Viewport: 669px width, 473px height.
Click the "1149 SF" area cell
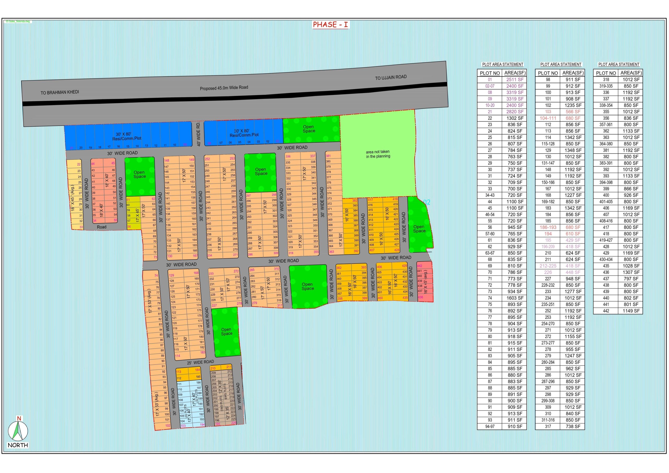pos(631,311)
